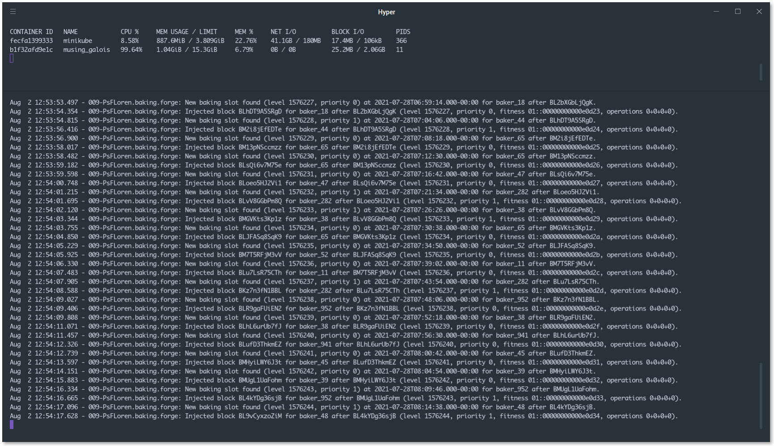Select the NAME column header
This screenshot has height=446, width=774.
[x=70, y=32]
